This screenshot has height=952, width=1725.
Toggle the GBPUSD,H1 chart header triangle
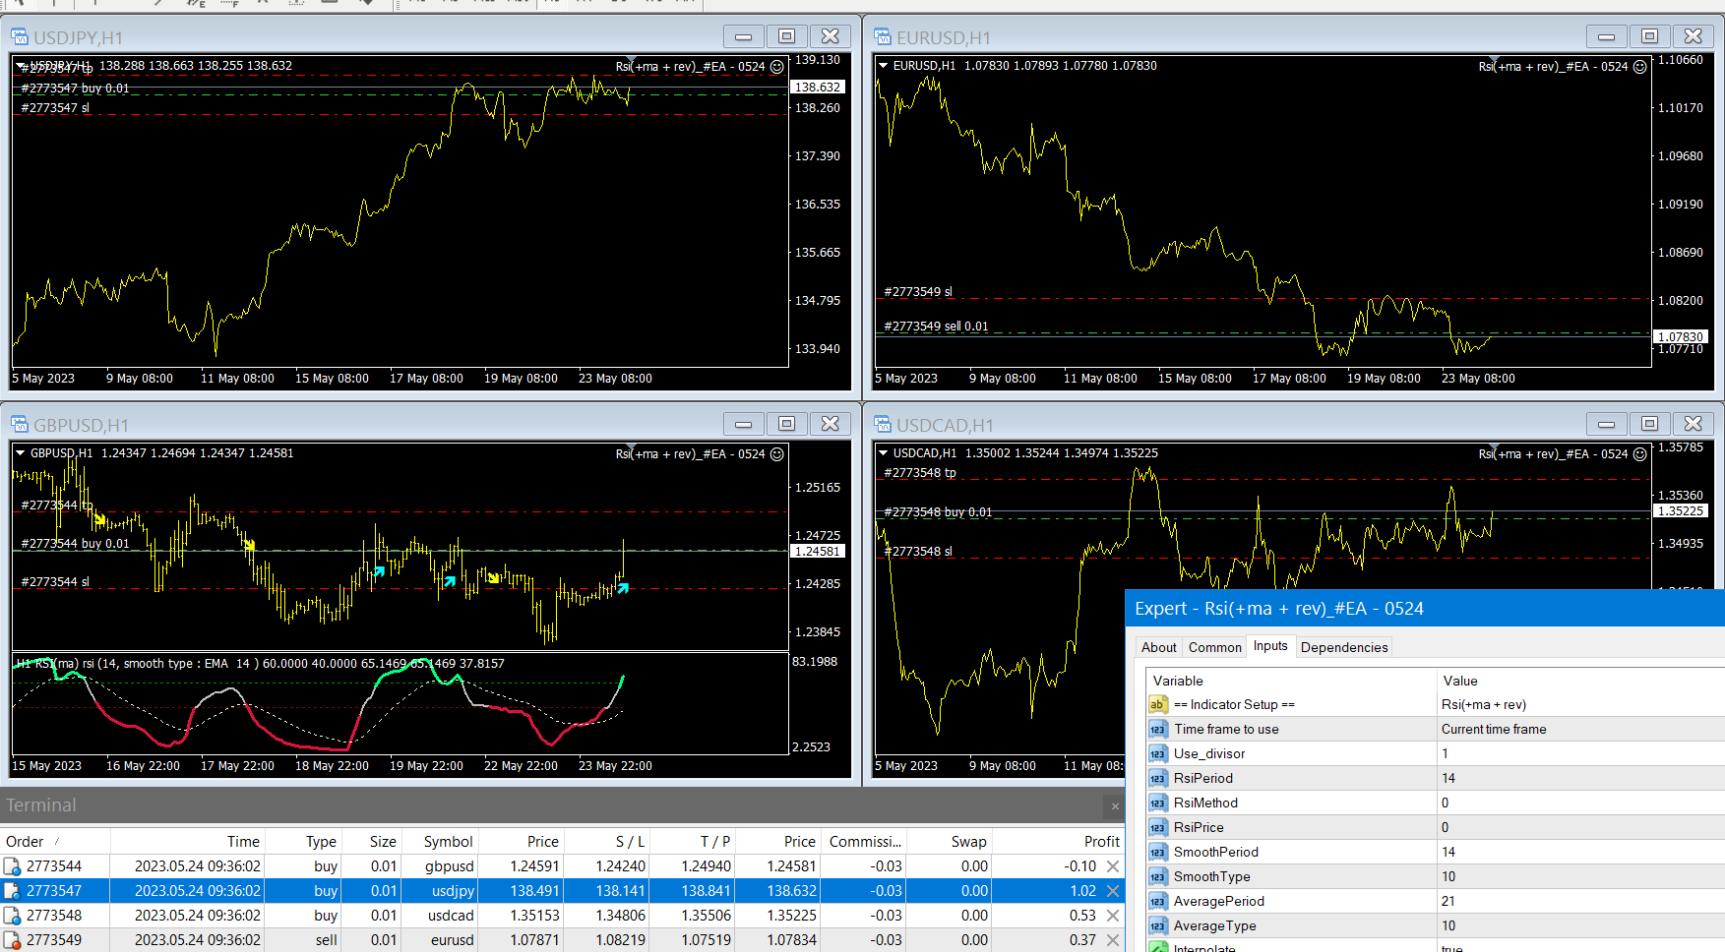click(x=21, y=453)
